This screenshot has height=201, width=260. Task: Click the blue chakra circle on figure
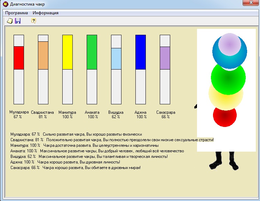pyautogui.click(x=230, y=61)
